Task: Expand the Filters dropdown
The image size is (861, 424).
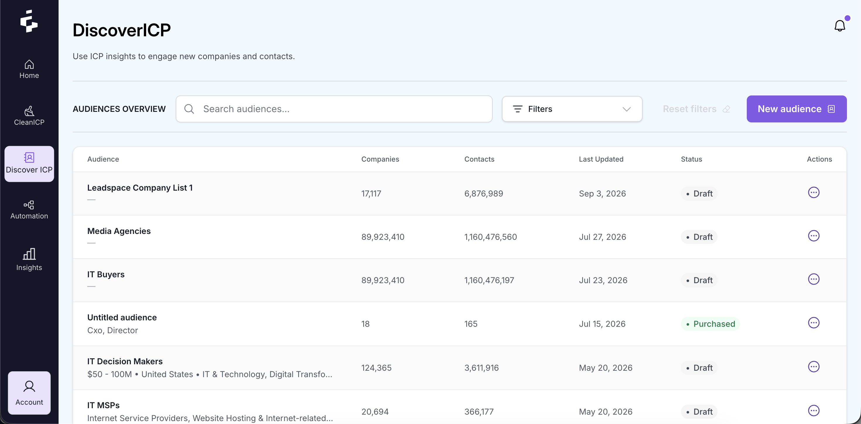Action: pos(572,109)
